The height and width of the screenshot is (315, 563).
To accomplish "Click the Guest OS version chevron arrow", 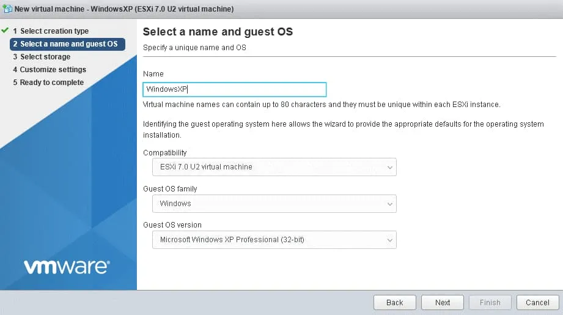I will coord(389,240).
